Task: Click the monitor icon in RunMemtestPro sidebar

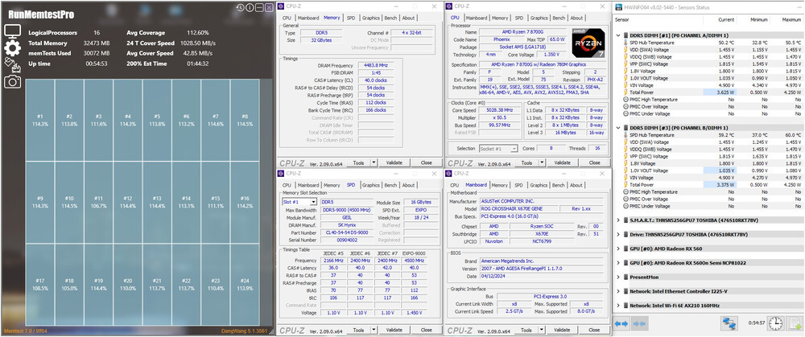Action: tap(12, 31)
